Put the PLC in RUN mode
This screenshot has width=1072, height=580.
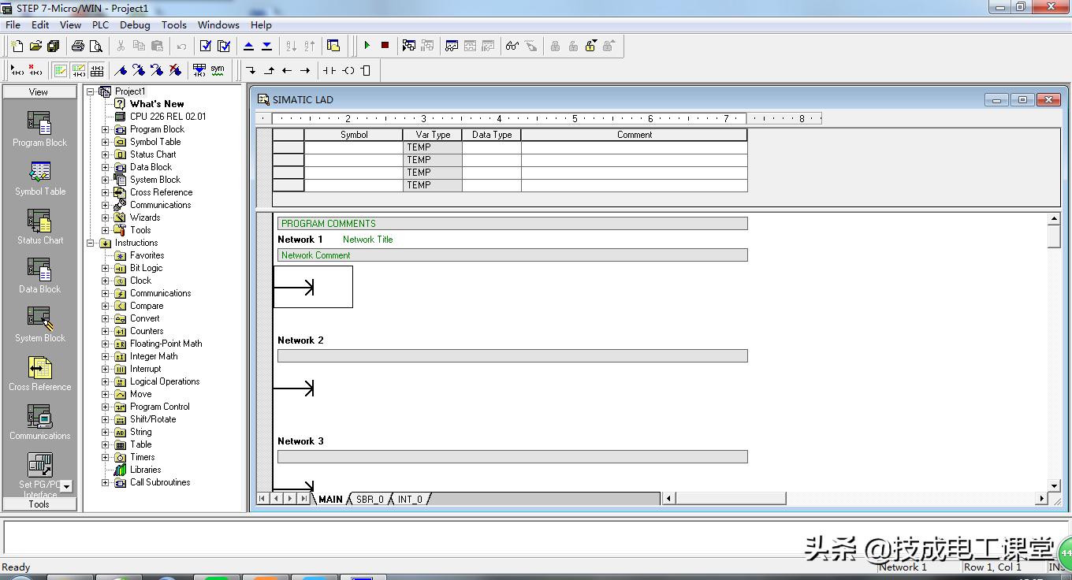(x=367, y=46)
